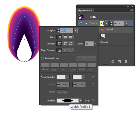Enable the Dashed Line checkbox
Image resolution: width=140 pixels, height=114 pixels.
point(43,59)
